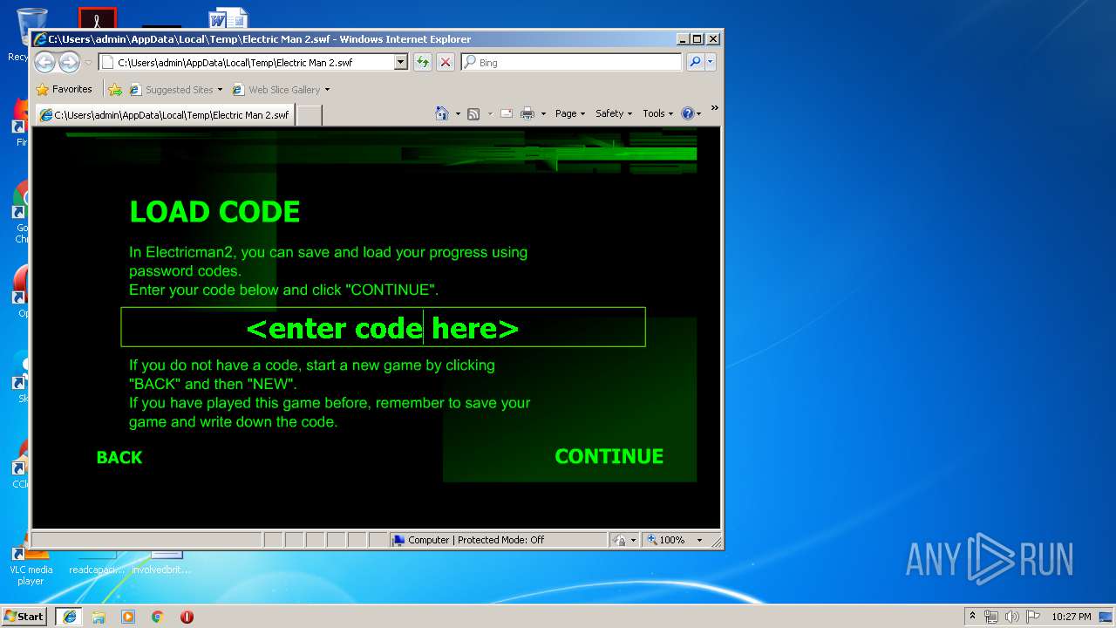This screenshot has width=1116, height=628.
Task: Open Suggested Sites link
Action: coord(176,89)
